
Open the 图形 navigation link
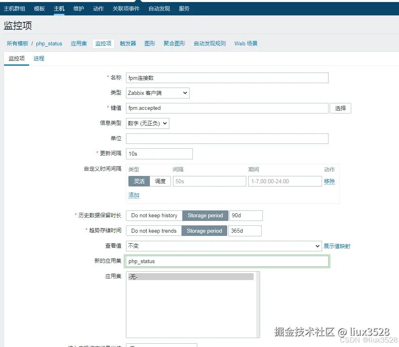149,43
